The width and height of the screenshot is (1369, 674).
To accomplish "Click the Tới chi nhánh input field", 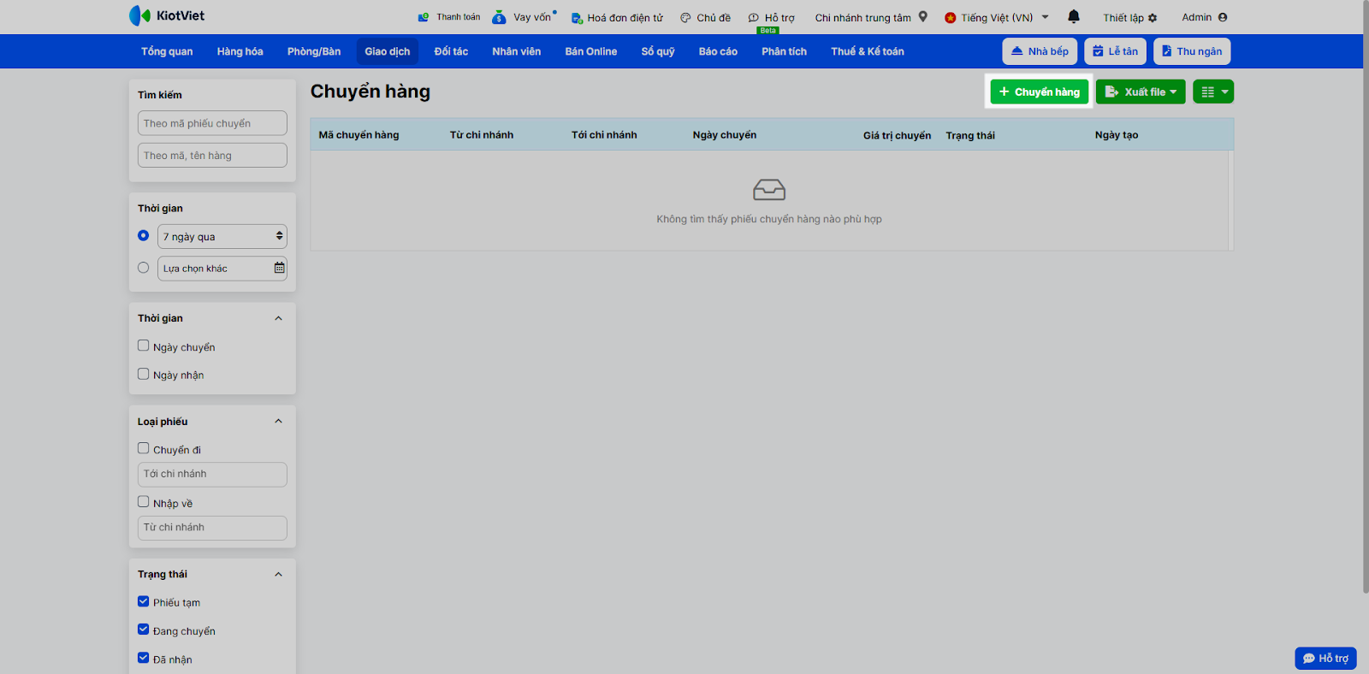I will point(212,474).
